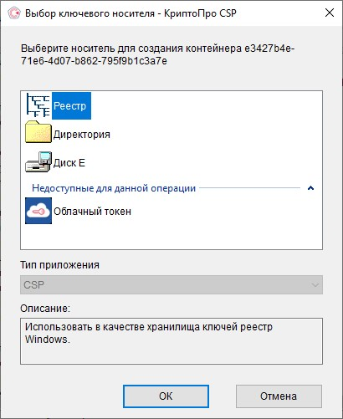Image resolution: width=343 pixels, height=419 pixels.
Task: Open the Тип приложения CSP combo box
Action: (171, 285)
